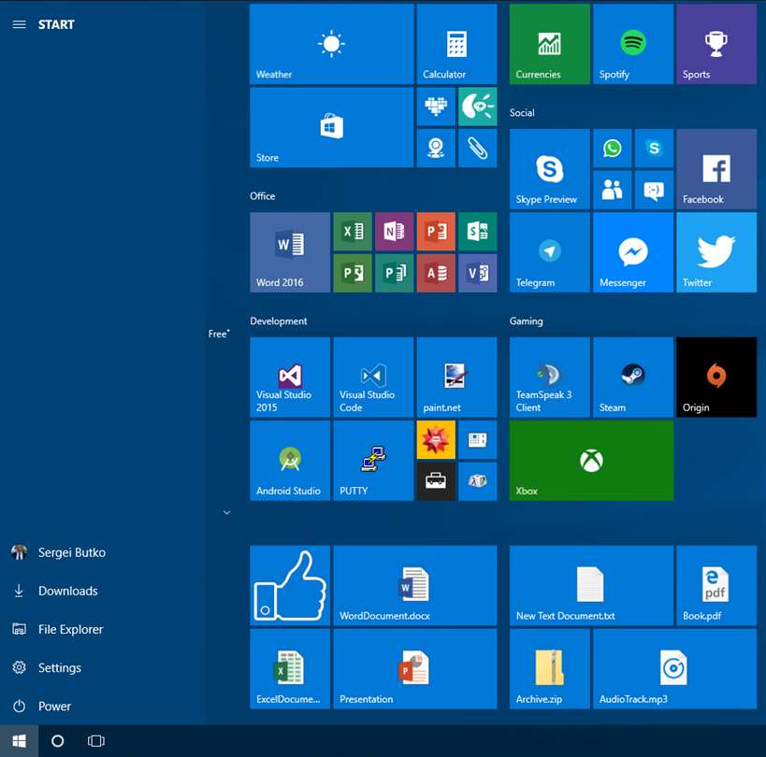Open the Sports tile
Screen dimensions: 766x757
tap(716, 44)
